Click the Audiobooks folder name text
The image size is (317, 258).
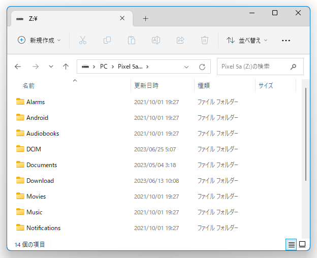[43, 134]
